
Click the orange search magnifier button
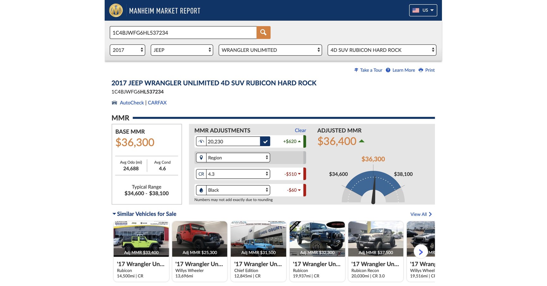pyautogui.click(x=263, y=32)
